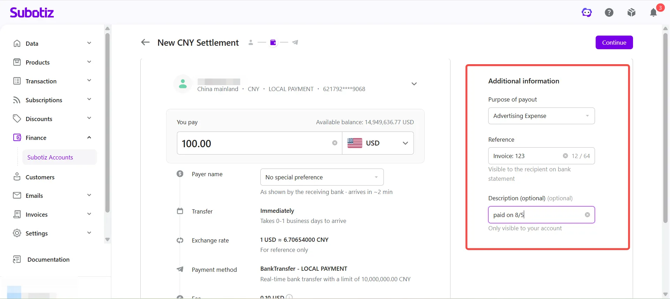Open the chat assistant bot icon
The width and height of the screenshot is (670, 299).
point(587,13)
